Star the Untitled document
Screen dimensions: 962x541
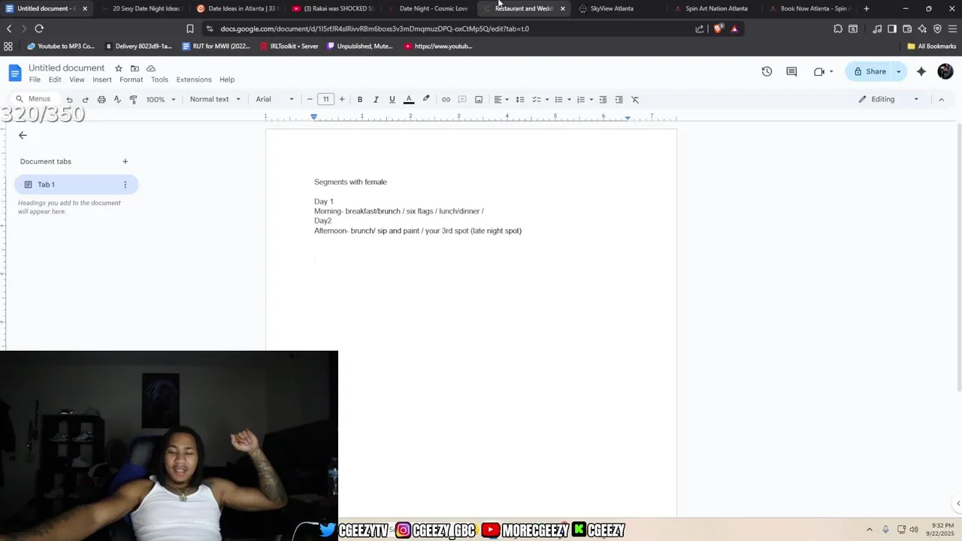(118, 68)
